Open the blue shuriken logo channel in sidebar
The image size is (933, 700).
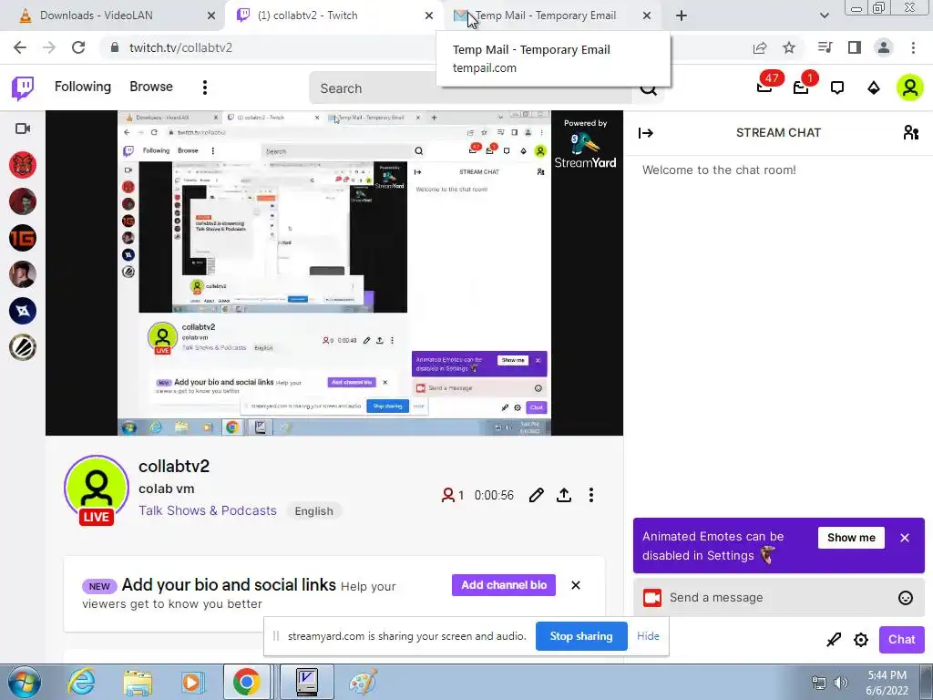point(23,311)
